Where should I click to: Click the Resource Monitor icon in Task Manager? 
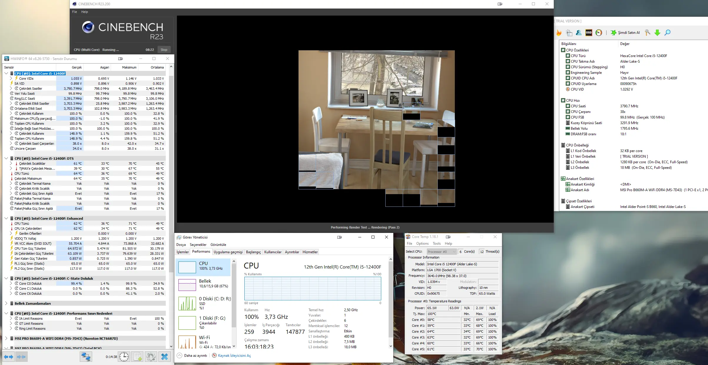click(214, 355)
